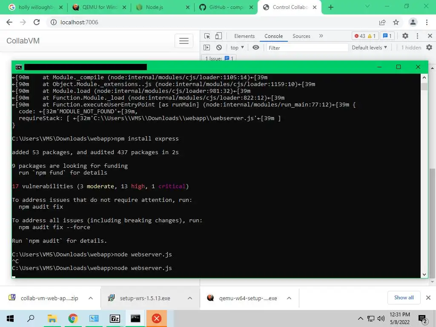
Task: Click the site info icon in address bar
Action: 53,22
